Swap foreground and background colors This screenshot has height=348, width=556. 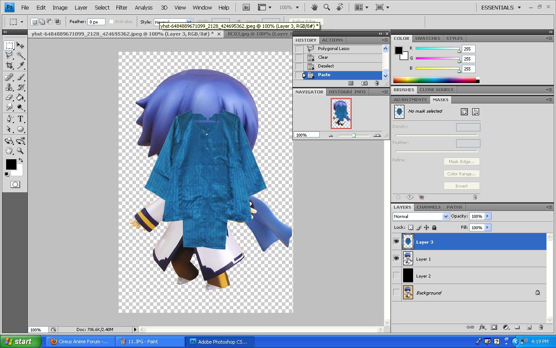click(20, 161)
